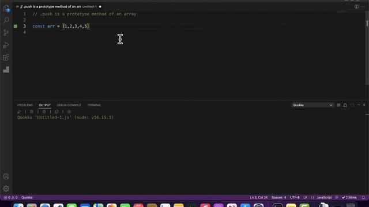Screen dimensions: 369x207
Task: Click the Spaces: 4 indentation setting
Action: point(278,198)
